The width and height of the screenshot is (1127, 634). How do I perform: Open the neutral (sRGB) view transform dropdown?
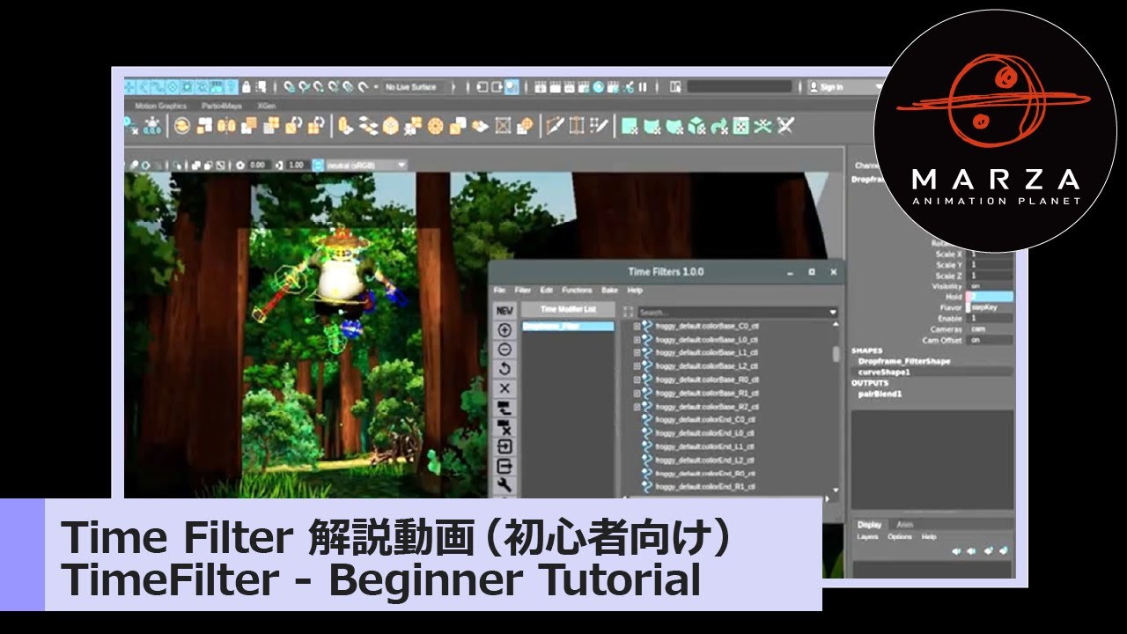click(366, 165)
